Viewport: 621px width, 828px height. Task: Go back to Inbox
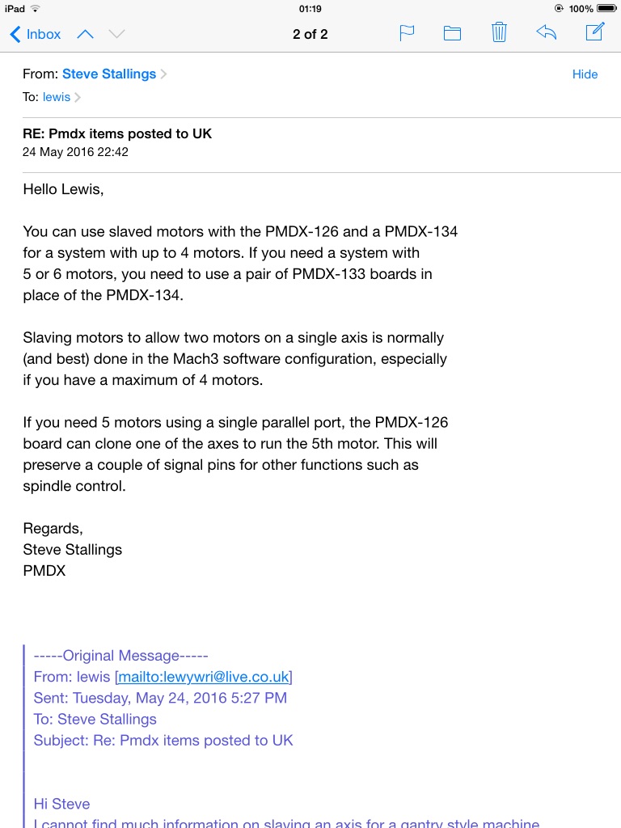click(35, 34)
